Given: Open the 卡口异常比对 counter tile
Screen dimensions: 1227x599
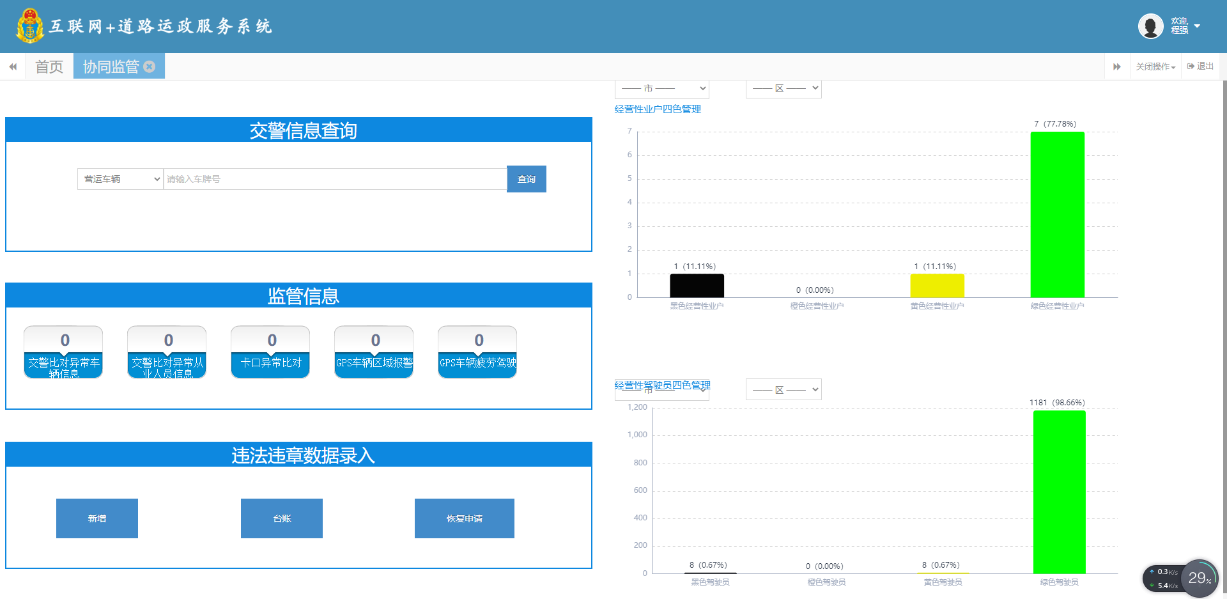Looking at the screenshot, I should [x=270, y=352].
